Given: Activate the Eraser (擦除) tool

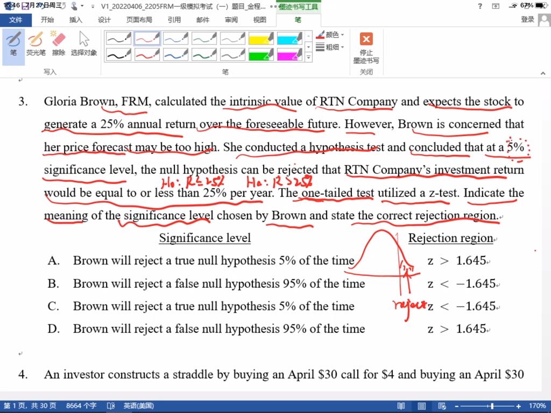Looking at the screenshot, I should (58, 44).
